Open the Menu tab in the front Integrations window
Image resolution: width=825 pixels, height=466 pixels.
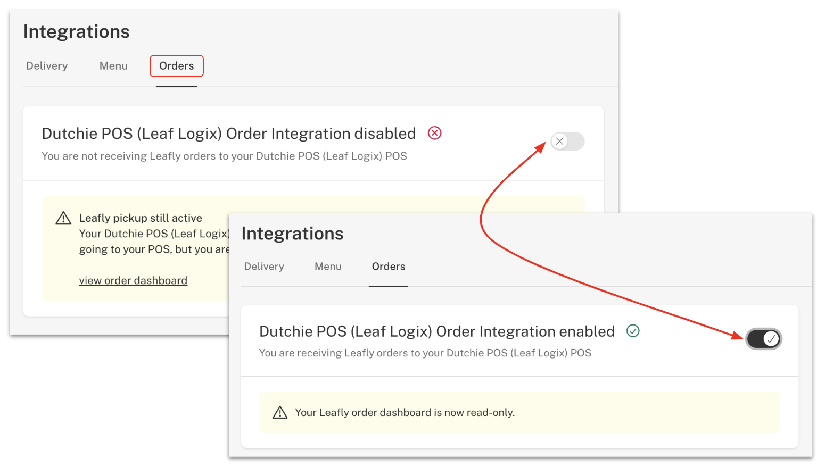pyautogui.click(x=328, y=267)
